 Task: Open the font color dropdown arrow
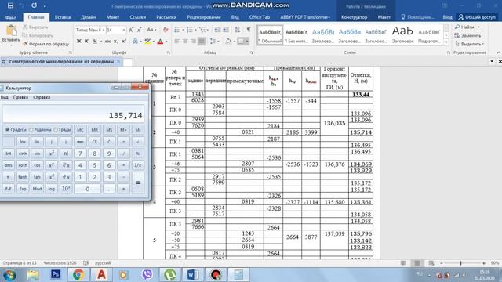(166, 42)
